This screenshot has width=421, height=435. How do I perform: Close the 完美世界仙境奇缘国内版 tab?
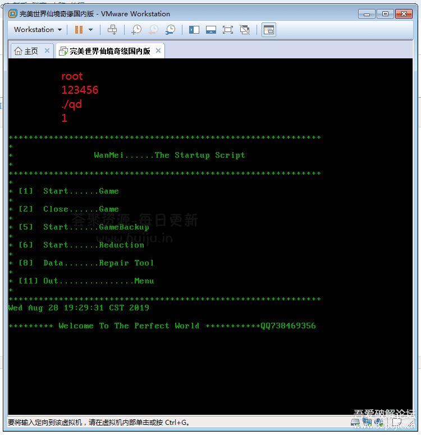[158, 51]
